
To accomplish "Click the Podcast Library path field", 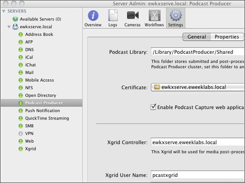I will coord(198,52).
